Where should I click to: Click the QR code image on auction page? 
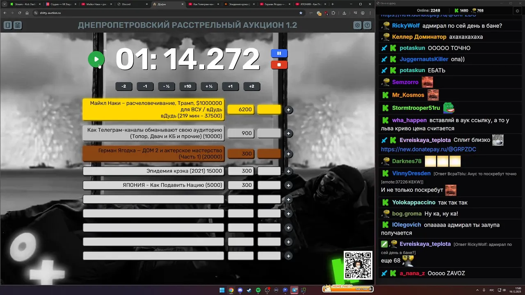[358, 265]
